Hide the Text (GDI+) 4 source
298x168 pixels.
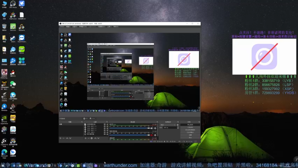tap(105, 126)
